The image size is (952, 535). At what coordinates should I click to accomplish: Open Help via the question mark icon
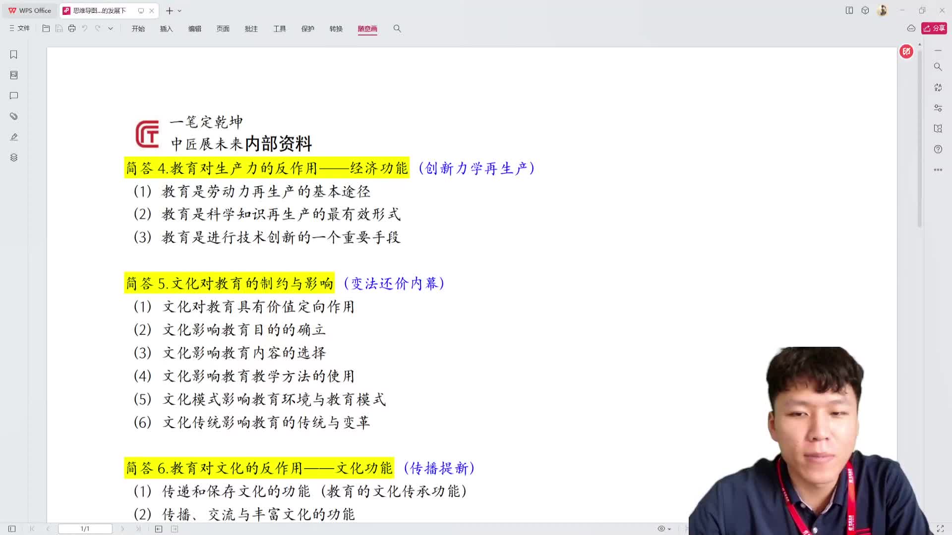click(938, 149)
